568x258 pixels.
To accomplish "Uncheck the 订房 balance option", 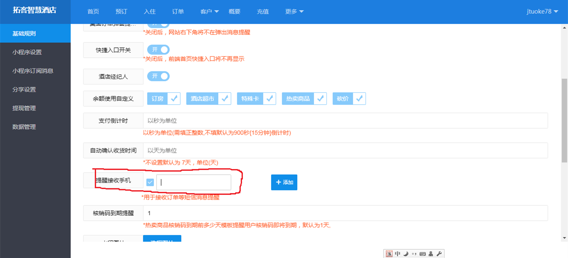I will click(x=164, y=98).
